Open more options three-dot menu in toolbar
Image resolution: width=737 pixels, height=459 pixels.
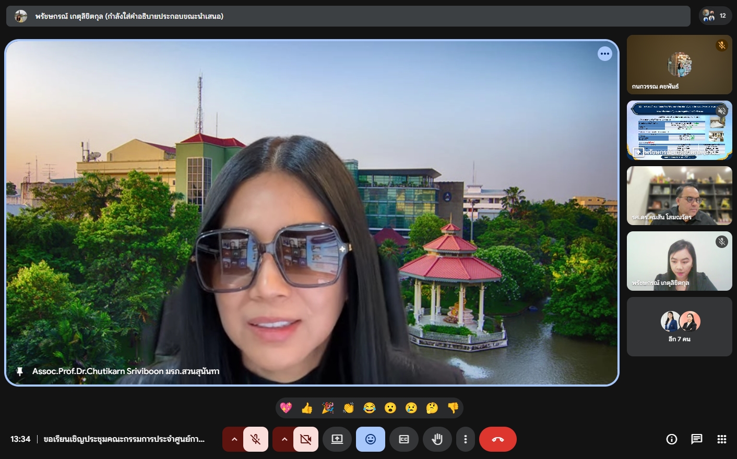point(466,439)
